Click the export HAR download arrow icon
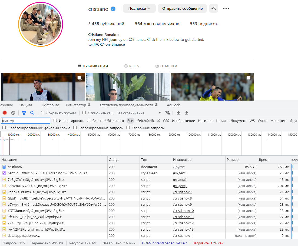Screen dimensions: 298x246 point(187,113)
